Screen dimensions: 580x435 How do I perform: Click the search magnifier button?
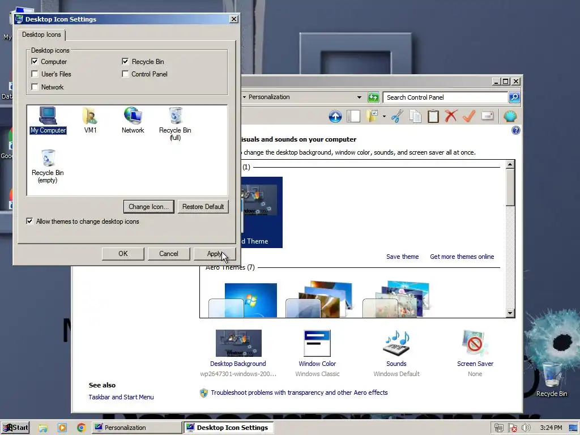[x=514, y=97]
